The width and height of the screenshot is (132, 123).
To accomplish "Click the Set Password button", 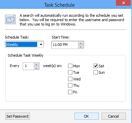I will [x=17, y=116].
